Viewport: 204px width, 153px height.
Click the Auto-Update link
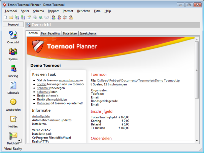coord(41,116)
